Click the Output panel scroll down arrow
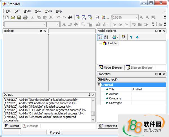Screen dimensions: 169x137 pos(93,120)
